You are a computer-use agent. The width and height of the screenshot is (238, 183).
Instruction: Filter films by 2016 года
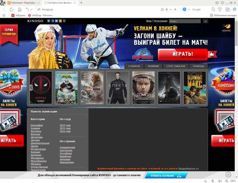[65, 131]
